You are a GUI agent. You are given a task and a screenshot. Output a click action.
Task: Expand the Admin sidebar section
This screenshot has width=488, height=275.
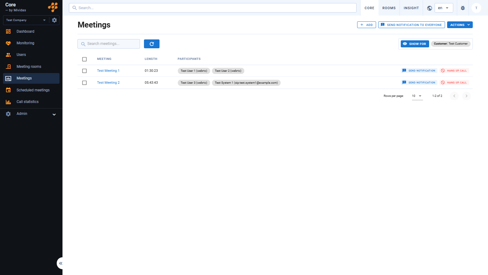pos(31,114)
